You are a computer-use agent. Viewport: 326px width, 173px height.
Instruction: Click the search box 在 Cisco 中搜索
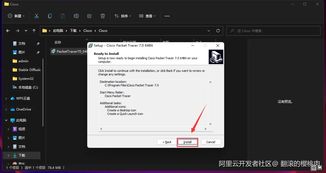click(x=273, y=31)
